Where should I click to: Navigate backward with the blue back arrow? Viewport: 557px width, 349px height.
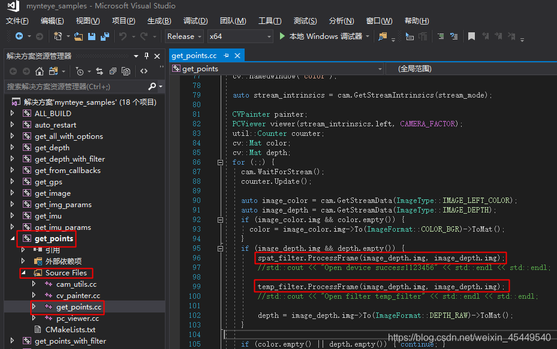[x=19, y=36]
